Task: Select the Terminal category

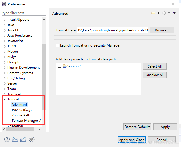Action: coord(14,94)
